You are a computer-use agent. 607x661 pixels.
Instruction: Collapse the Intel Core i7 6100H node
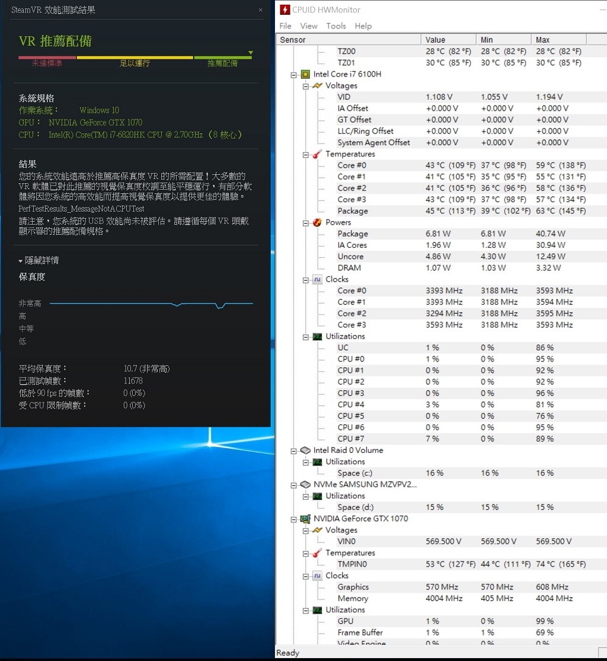293,75
